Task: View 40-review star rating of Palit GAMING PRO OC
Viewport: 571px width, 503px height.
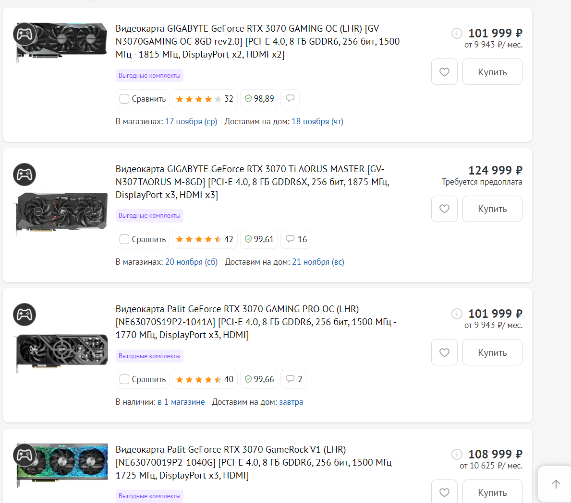Action: [x=205, y=379]
